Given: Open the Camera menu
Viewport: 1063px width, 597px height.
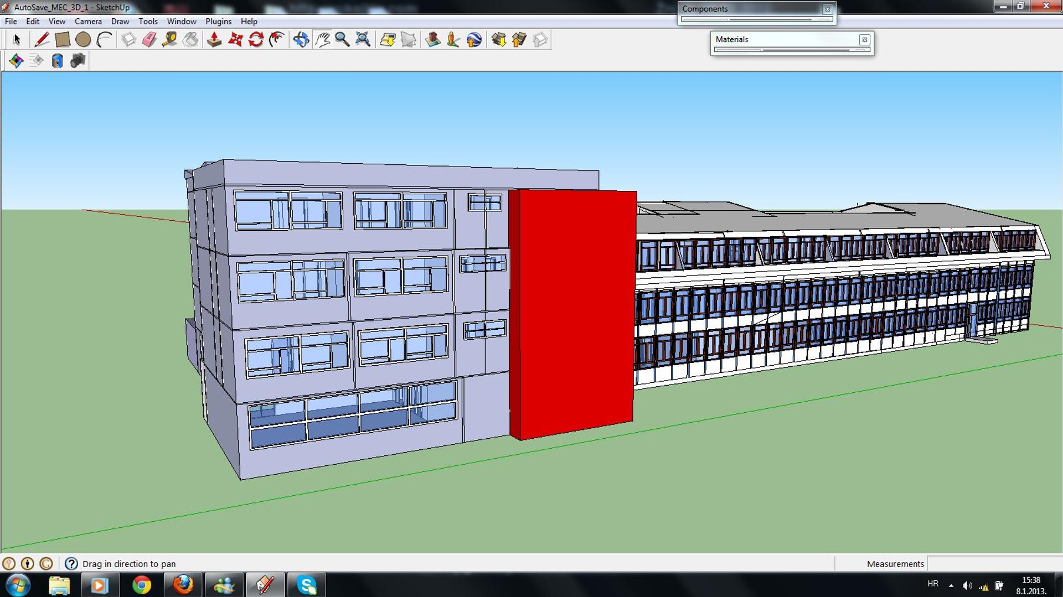Looking at the screenshot, I should pyautogui.click(x=88, y=22).
